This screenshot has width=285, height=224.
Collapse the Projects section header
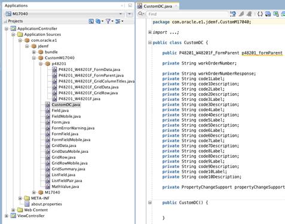coord(6,21)
